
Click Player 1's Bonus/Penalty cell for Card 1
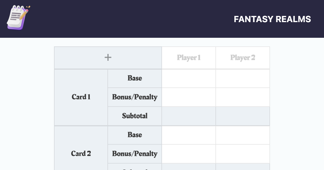pos(188,97)
